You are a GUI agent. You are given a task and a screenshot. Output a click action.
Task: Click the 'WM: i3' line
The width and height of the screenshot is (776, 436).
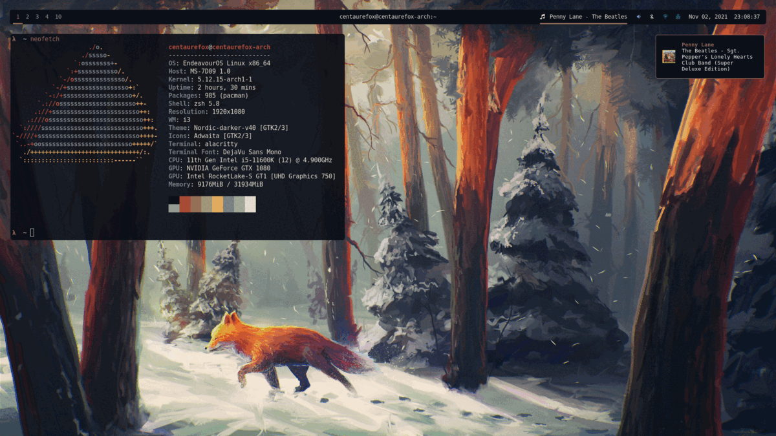tap(179, 119)
